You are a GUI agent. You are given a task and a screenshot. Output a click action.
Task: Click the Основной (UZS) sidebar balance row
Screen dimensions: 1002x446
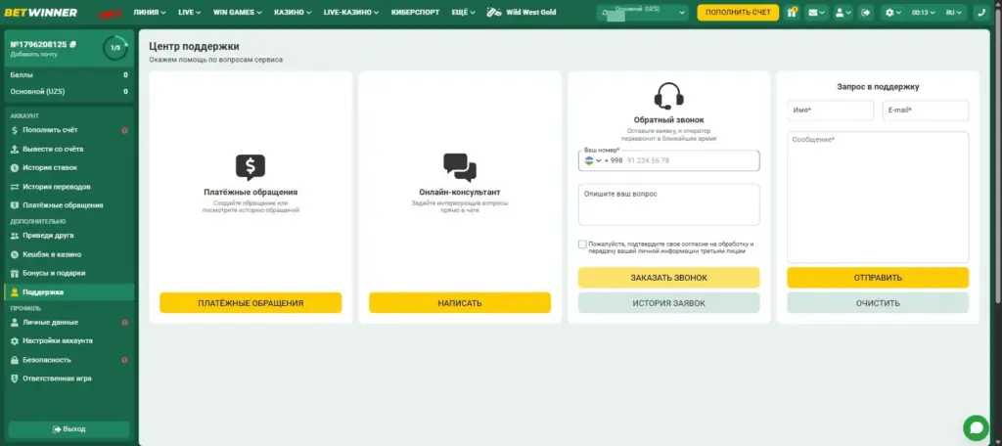69,91
